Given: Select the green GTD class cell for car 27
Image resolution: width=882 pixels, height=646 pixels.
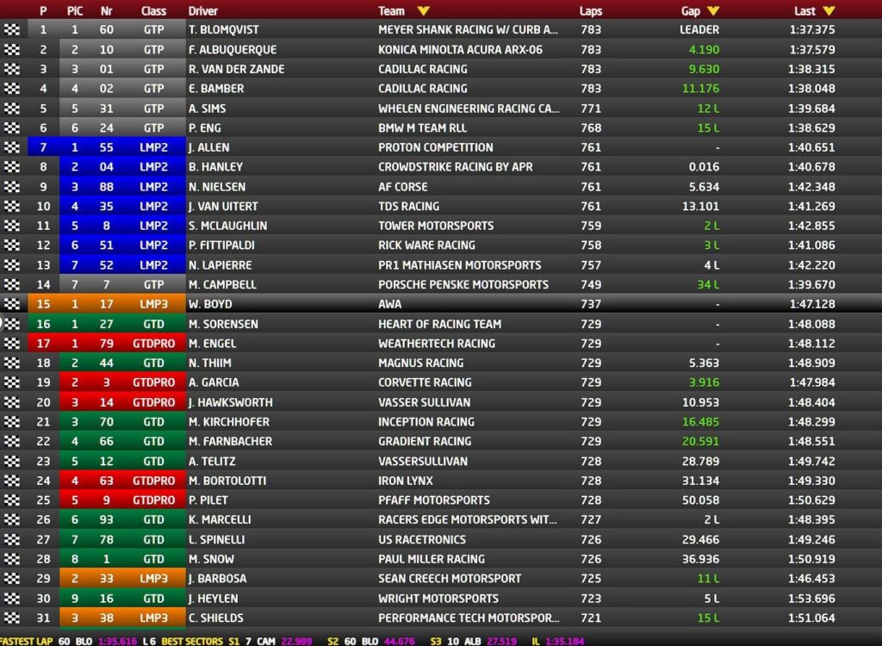Looking at the screenshot, I should click(153, 324).
